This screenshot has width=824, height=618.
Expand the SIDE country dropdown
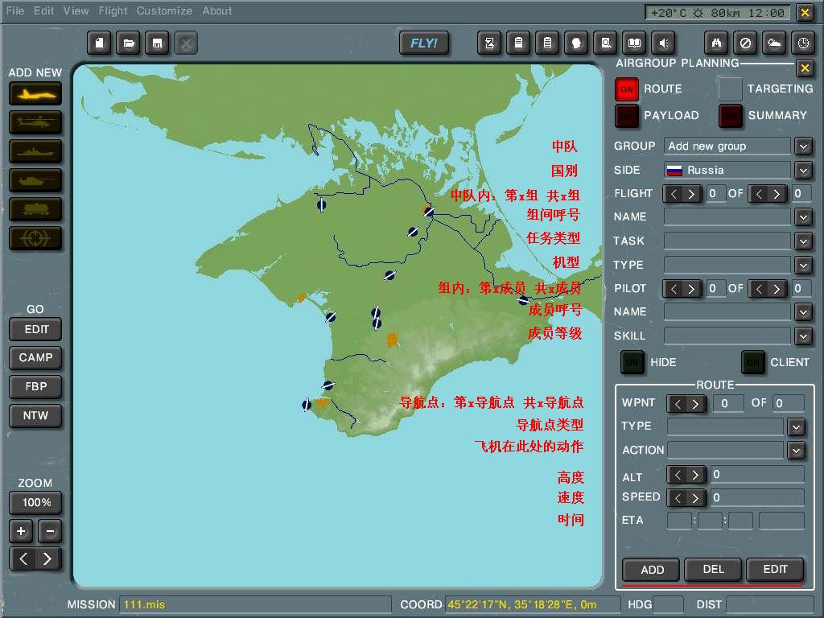(x=803, y=171)
